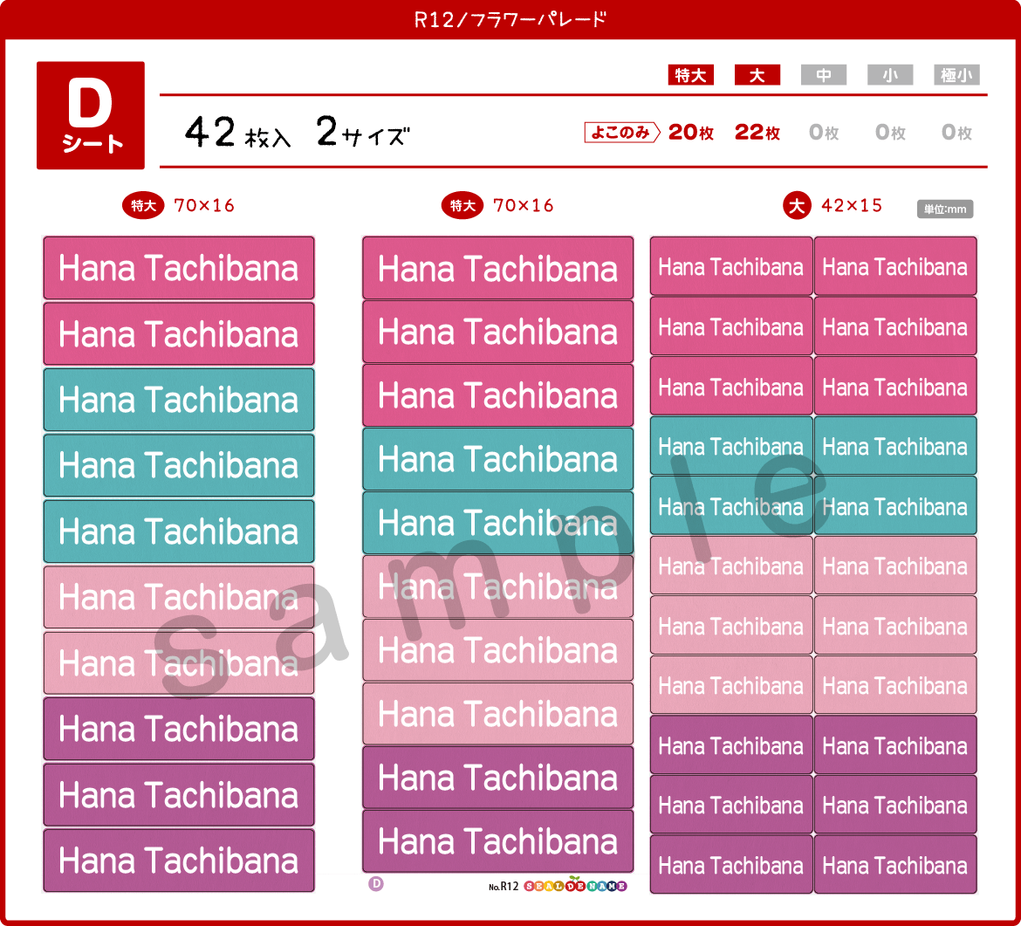Select the red 特大 size tab in legend
The image size is (1021, 926).
[x=691, y=75]
